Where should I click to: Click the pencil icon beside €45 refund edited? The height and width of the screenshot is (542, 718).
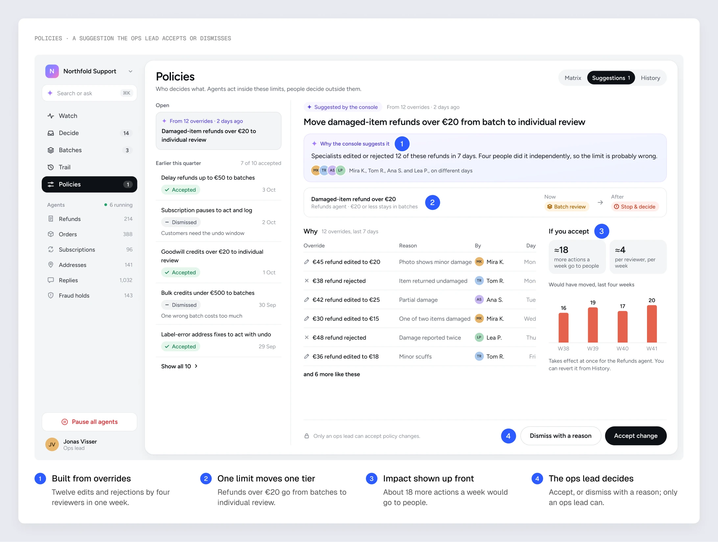pos(306,262)
